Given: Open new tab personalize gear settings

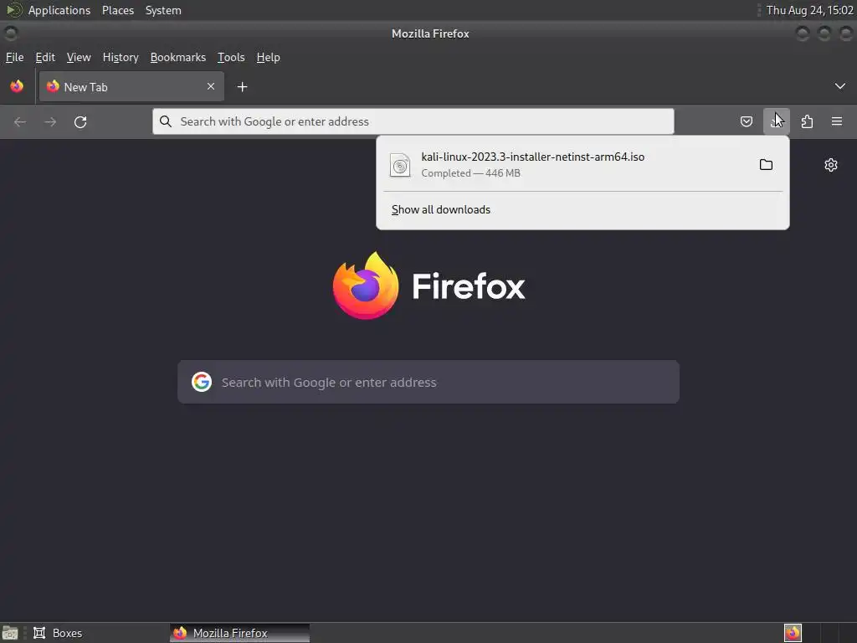Looking at the screenshot, I should [x=831, y=165].
